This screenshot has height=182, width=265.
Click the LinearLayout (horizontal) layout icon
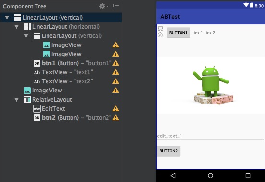27,27
